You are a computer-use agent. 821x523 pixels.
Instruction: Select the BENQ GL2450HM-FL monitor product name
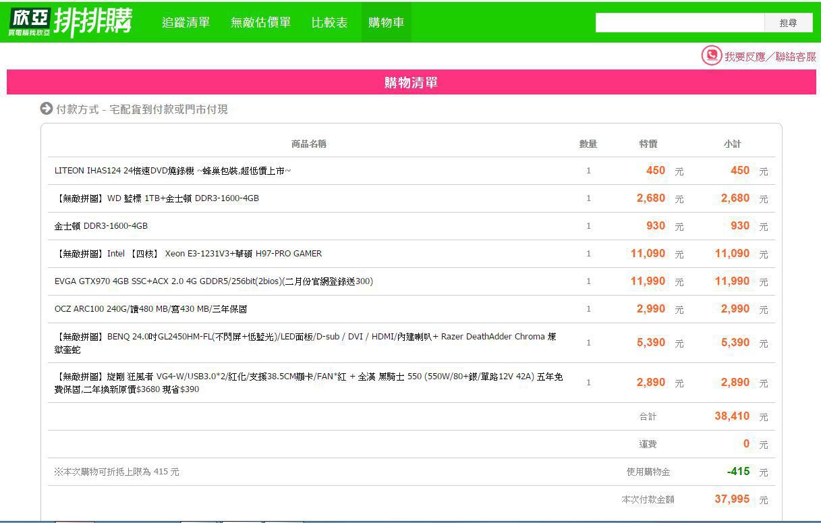tap(307, 343)
